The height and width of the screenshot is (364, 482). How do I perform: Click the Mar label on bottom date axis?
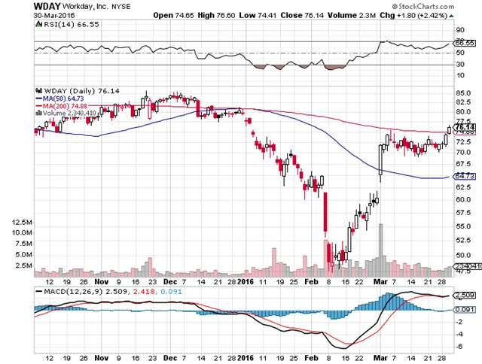click(x=380, y=358)
